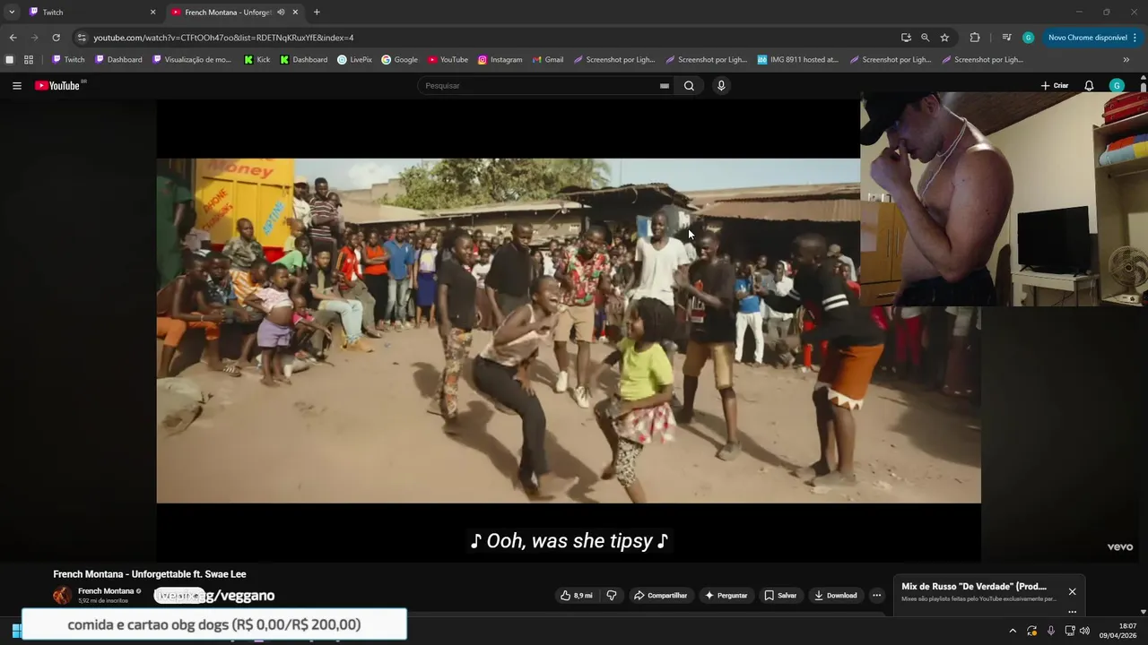Open the media control icon in Chrome toolbar
The image size is (1148, 645).
point(1006,38)
